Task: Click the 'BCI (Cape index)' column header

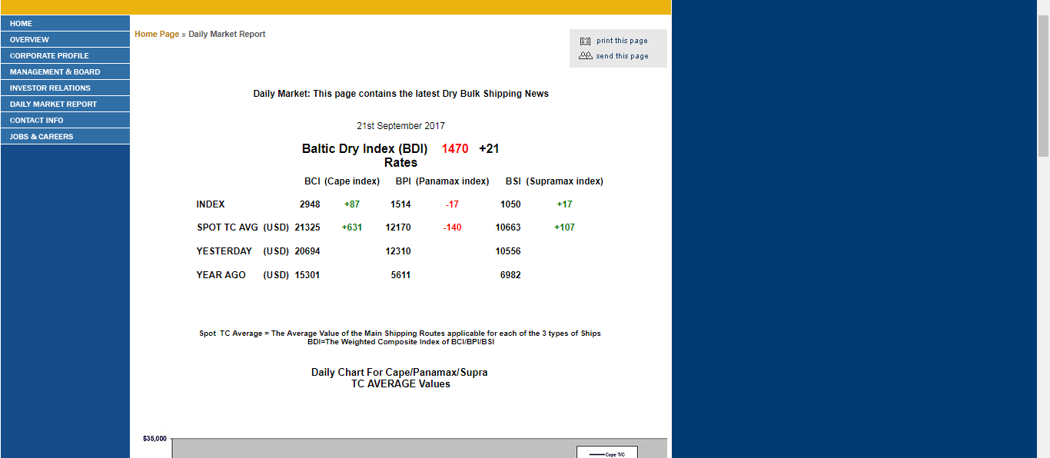Action: point(342,181)
